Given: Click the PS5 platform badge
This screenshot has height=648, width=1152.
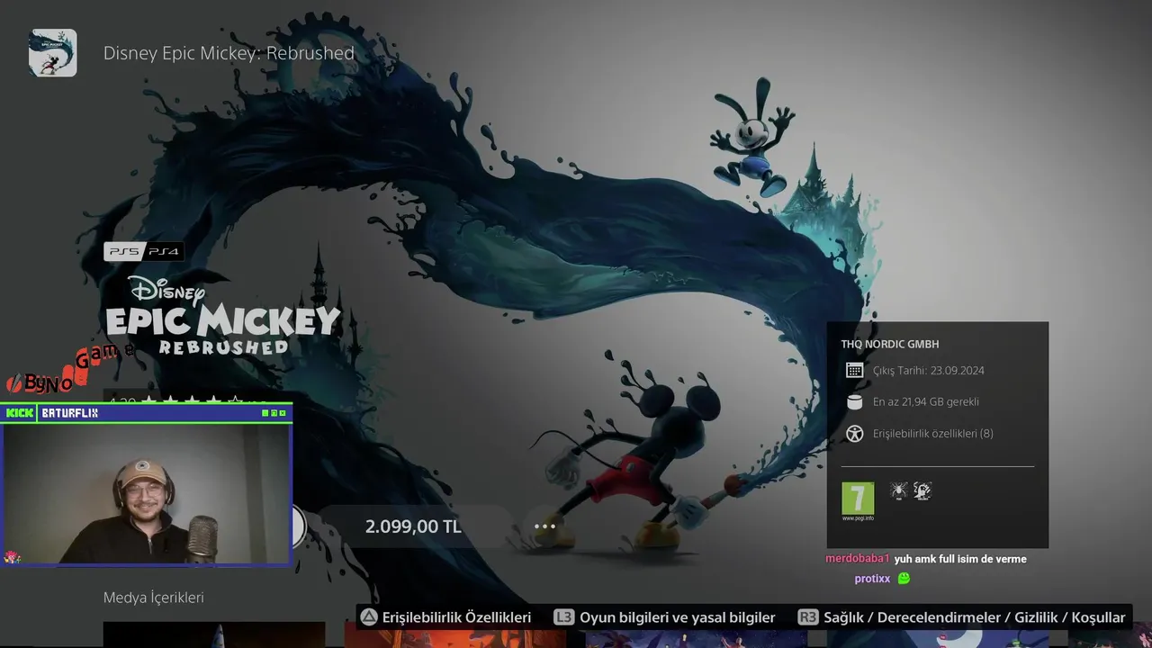Looking at the screenshot, I should tap(123, 252).
